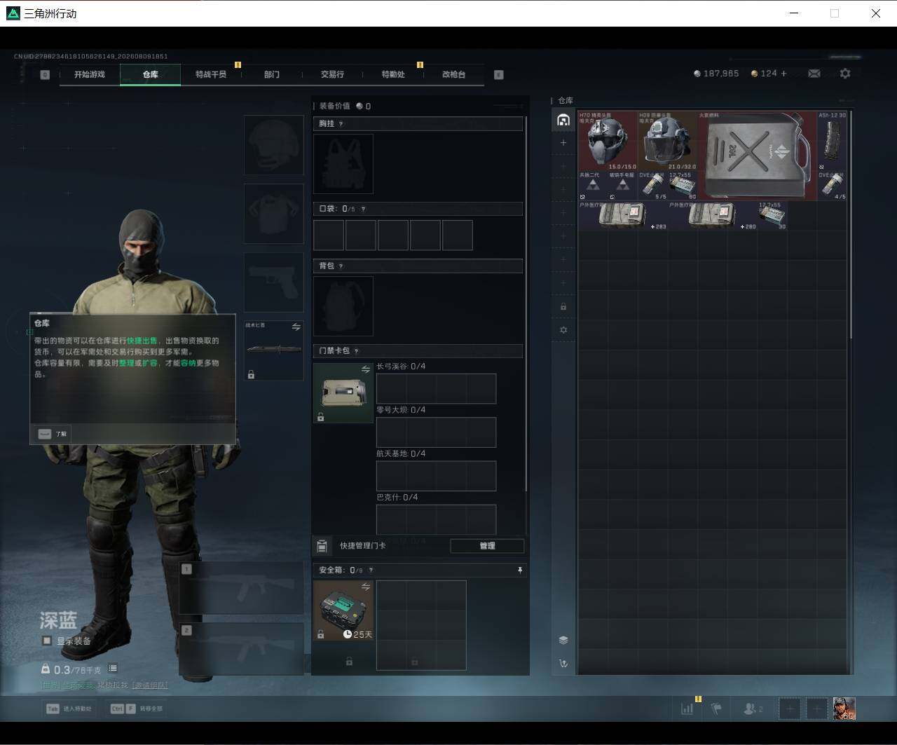
Task: Click primary weapon slot 1
Action: (242, 588)
